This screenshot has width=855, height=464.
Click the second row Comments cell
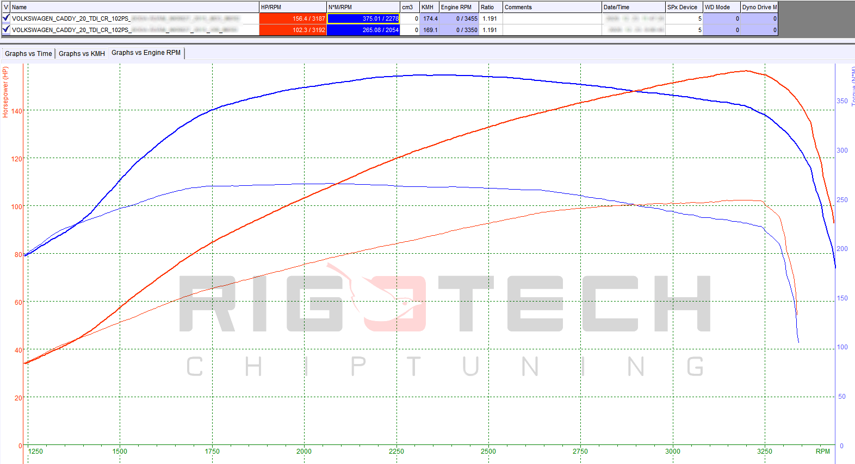point(552,30)
